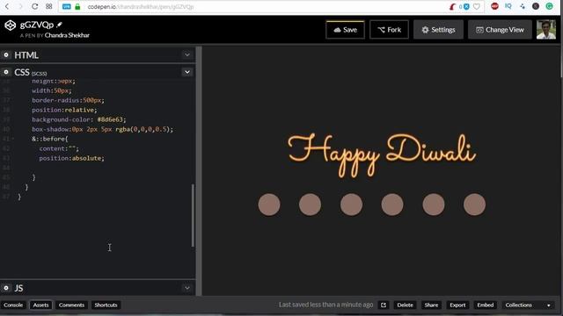This screenshot has height=316, width=563.
Task: Share the pen
Action: pos(431,305)
